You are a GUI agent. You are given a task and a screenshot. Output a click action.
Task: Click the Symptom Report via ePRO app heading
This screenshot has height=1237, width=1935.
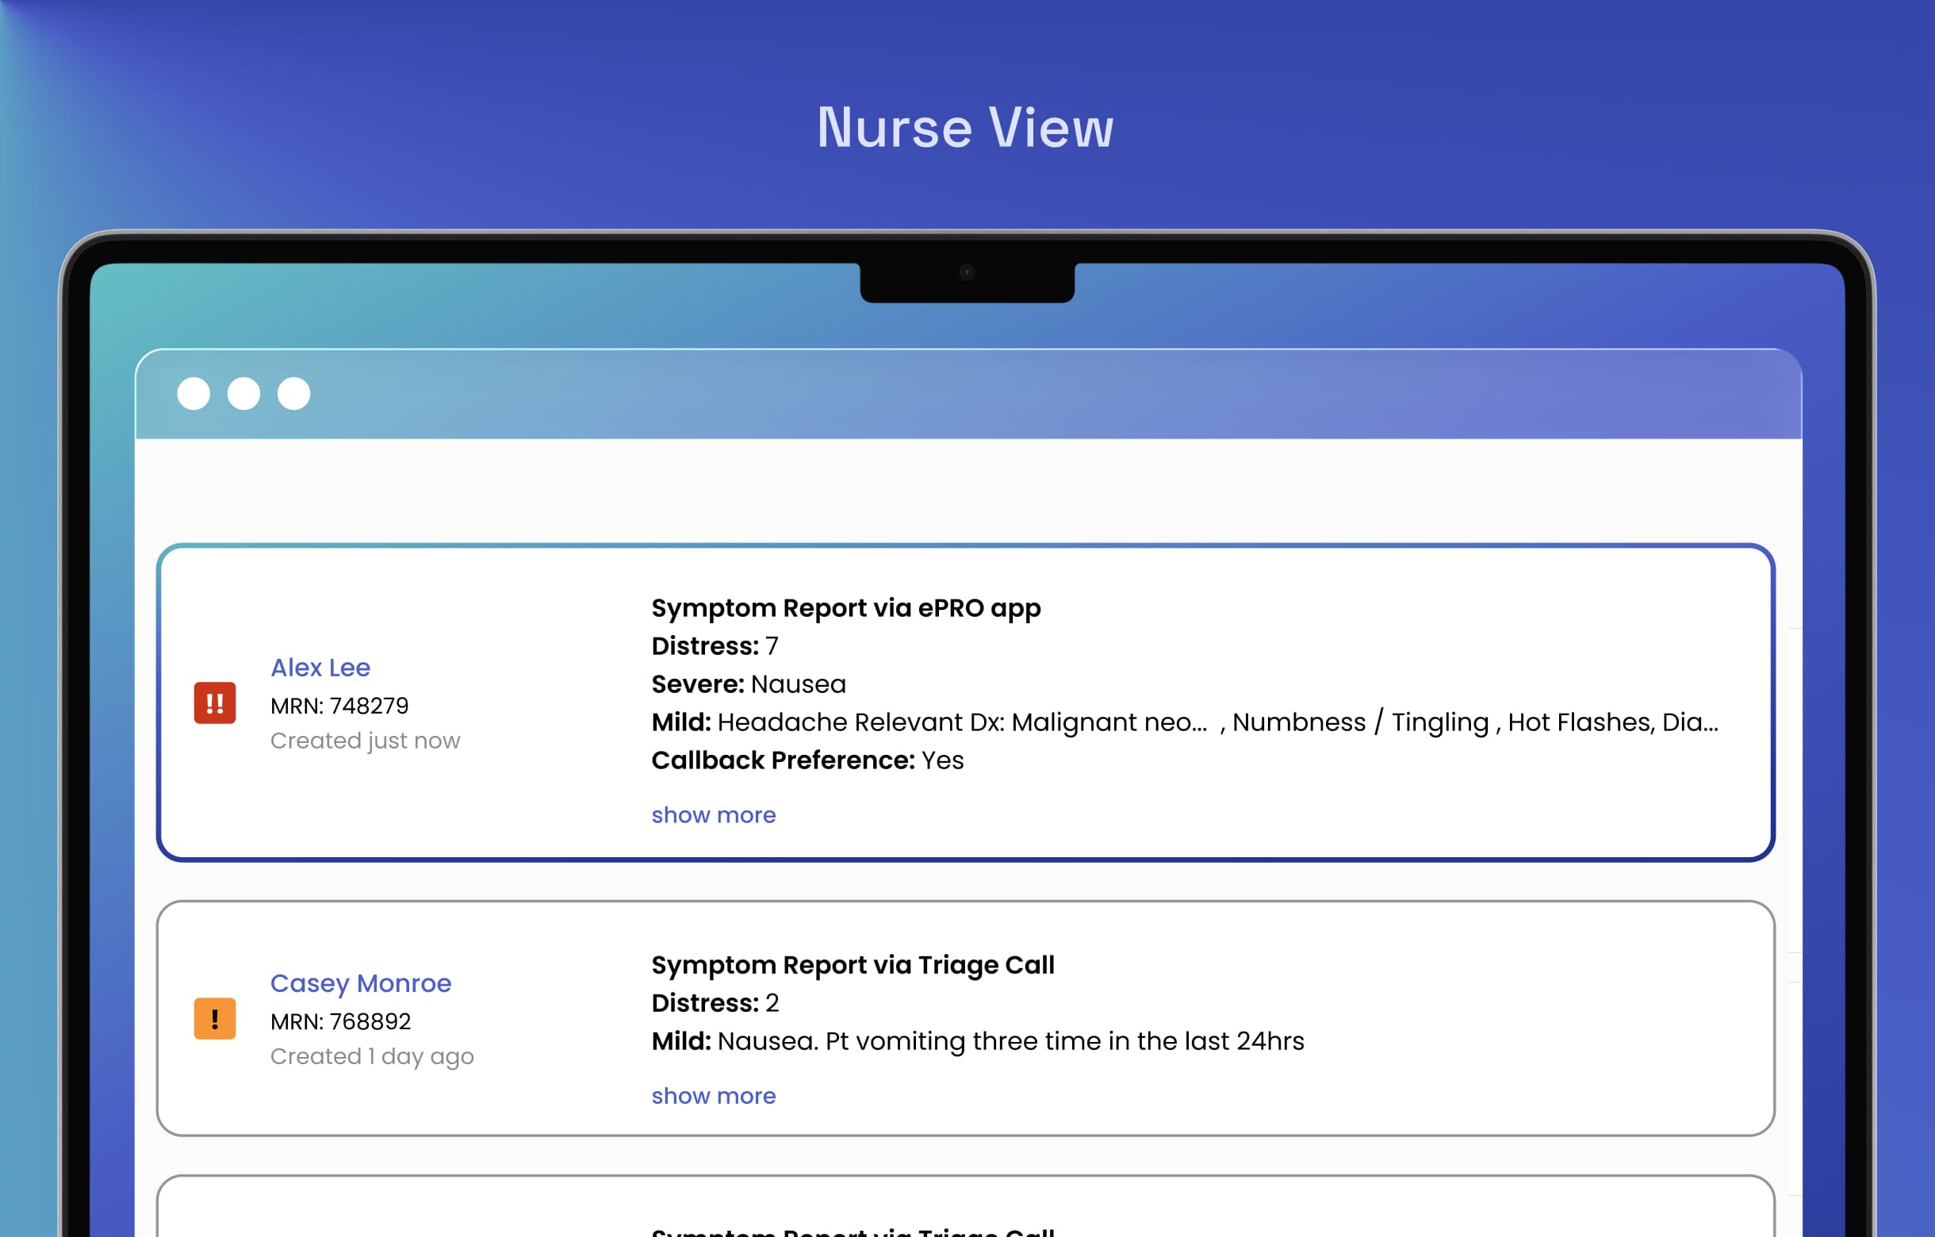pos(845,608)
